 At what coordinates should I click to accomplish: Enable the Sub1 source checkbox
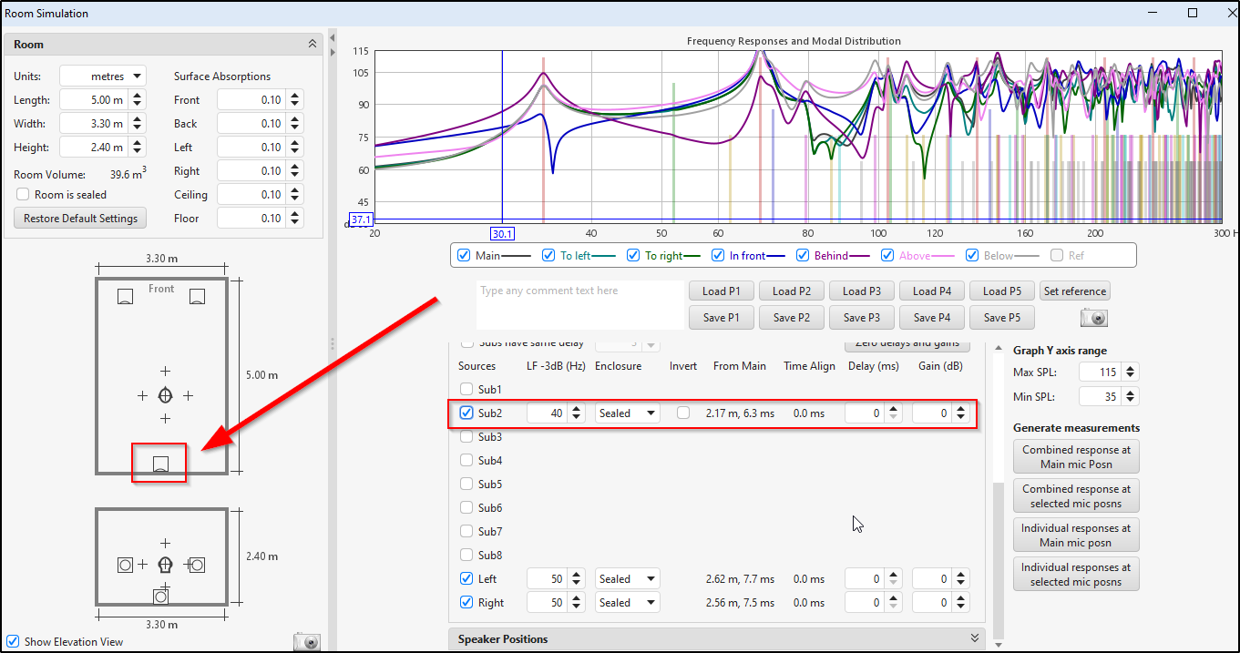coord(466,389)
